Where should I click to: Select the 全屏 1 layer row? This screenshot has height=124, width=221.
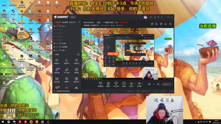[67, 50]
